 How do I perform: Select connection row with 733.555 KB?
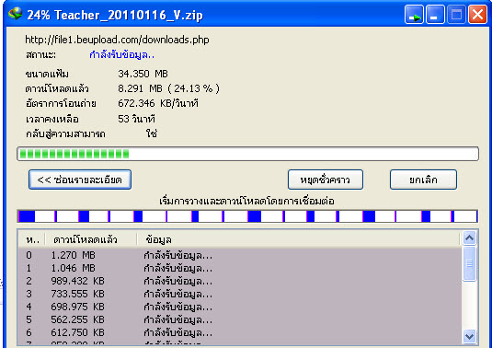point(240,294)
